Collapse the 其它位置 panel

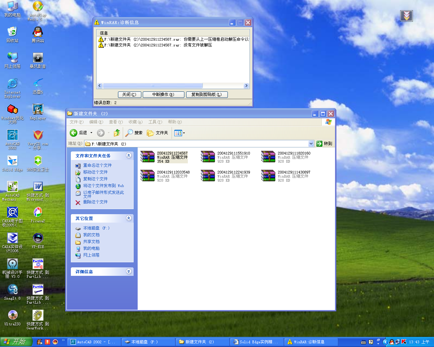point(129,218)
